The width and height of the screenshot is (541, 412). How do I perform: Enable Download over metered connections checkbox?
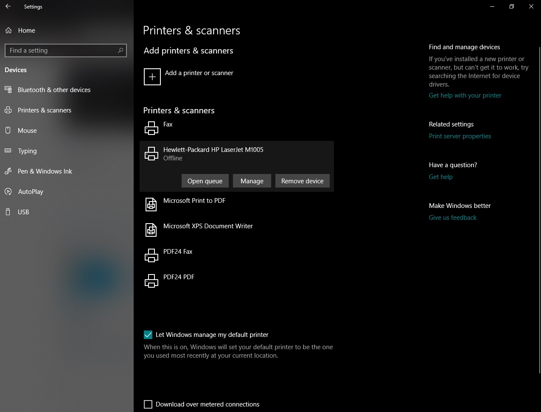click(x=148, y=404)
